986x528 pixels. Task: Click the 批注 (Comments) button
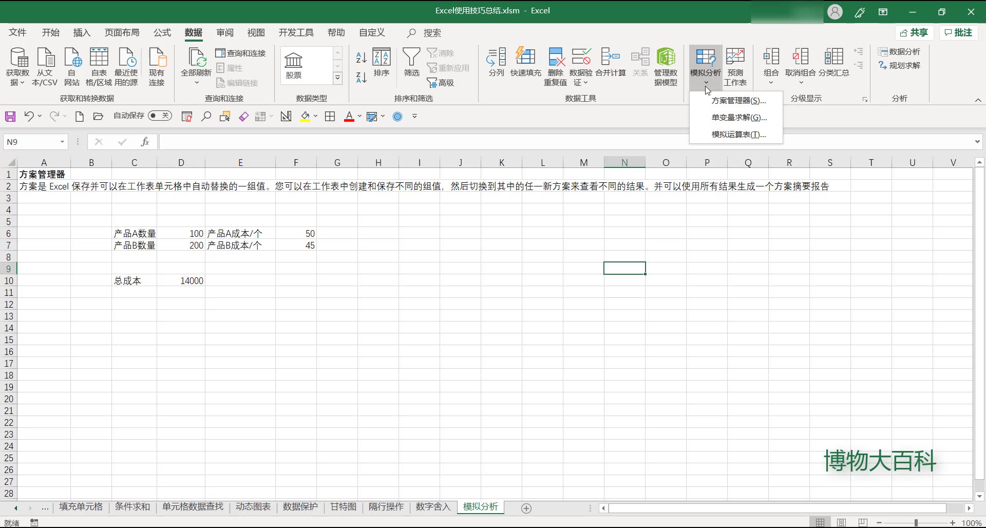959,33
